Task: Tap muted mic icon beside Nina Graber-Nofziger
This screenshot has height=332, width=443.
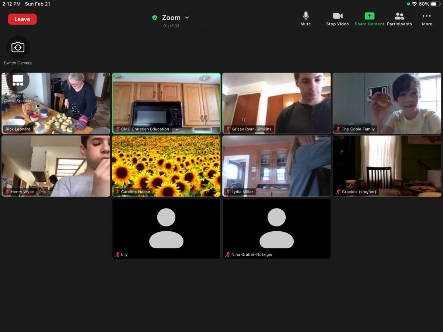Action: [x=228, y=255]
